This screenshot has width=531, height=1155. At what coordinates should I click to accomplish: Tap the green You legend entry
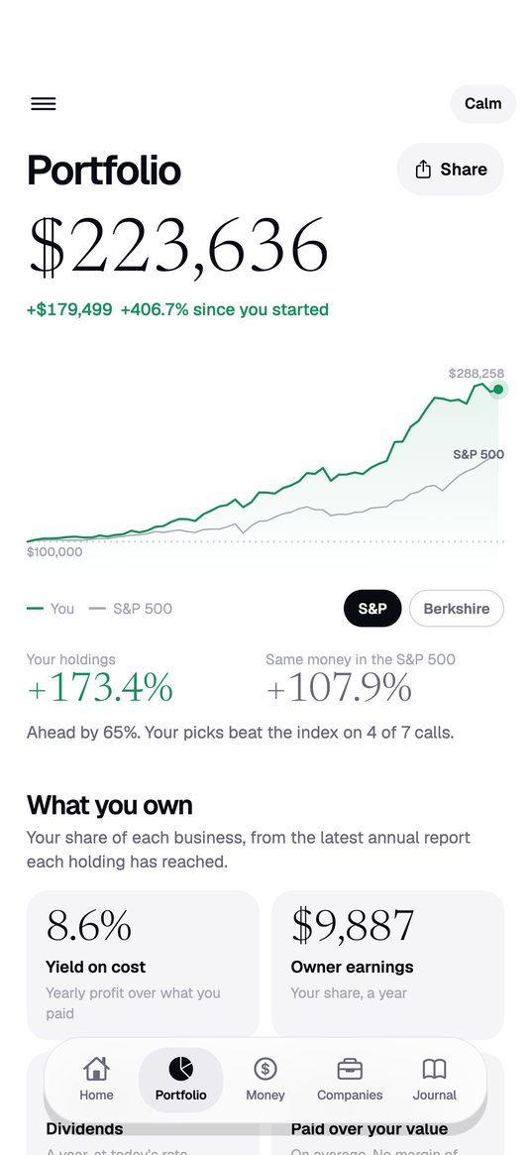point(51,609)
